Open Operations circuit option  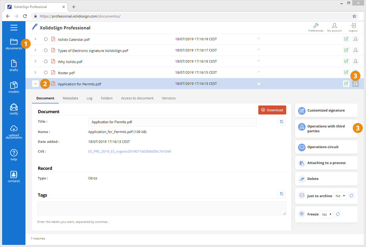(x=326, y=147)
